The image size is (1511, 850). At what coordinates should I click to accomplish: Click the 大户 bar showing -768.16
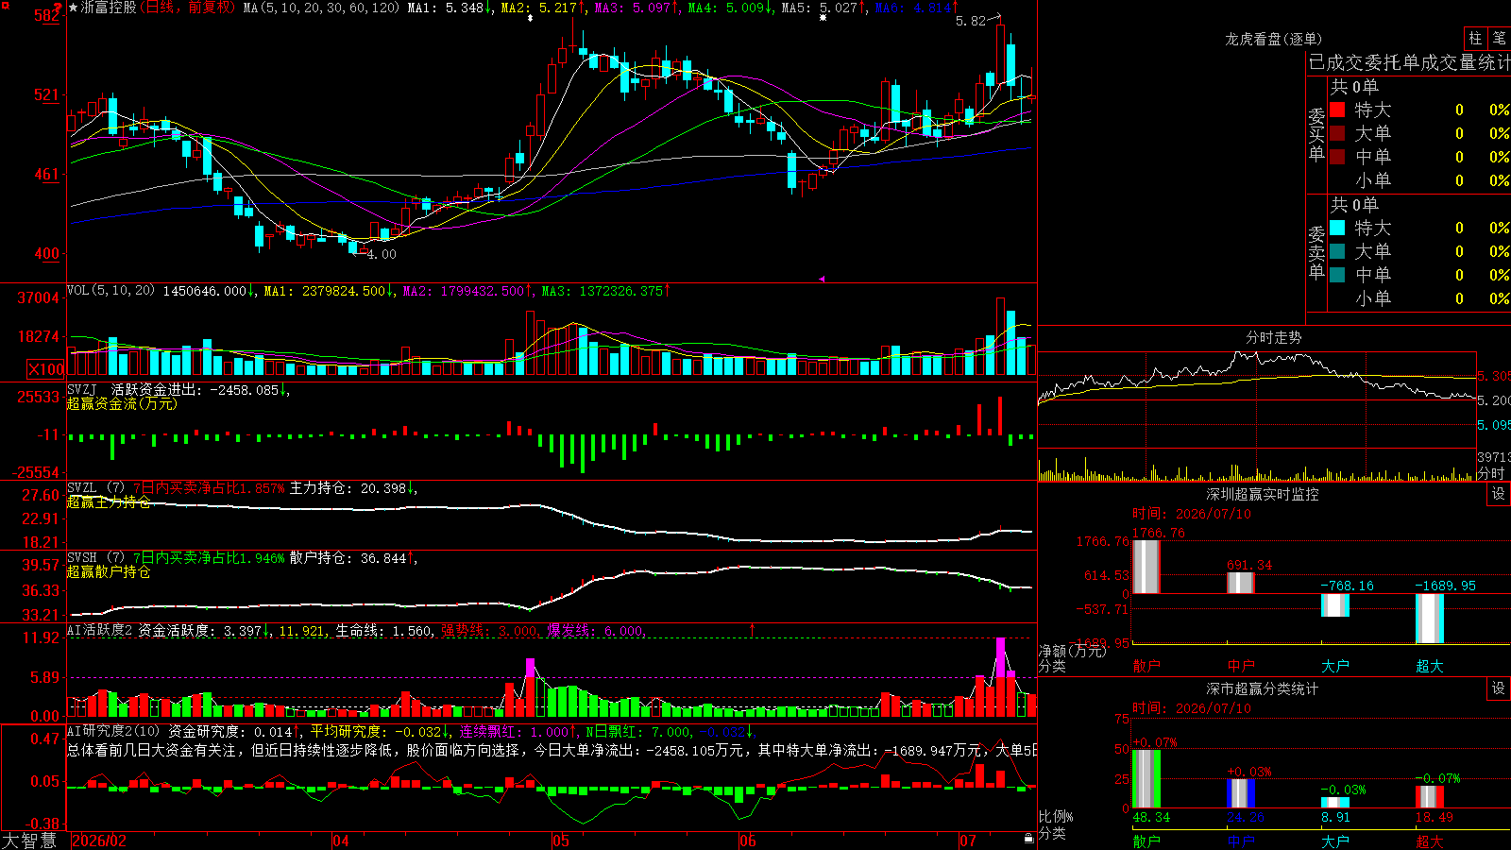1334,605
